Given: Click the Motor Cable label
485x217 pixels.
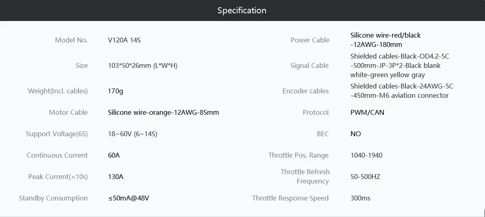Looking at the screenshot, I should [x=68, y=112].
